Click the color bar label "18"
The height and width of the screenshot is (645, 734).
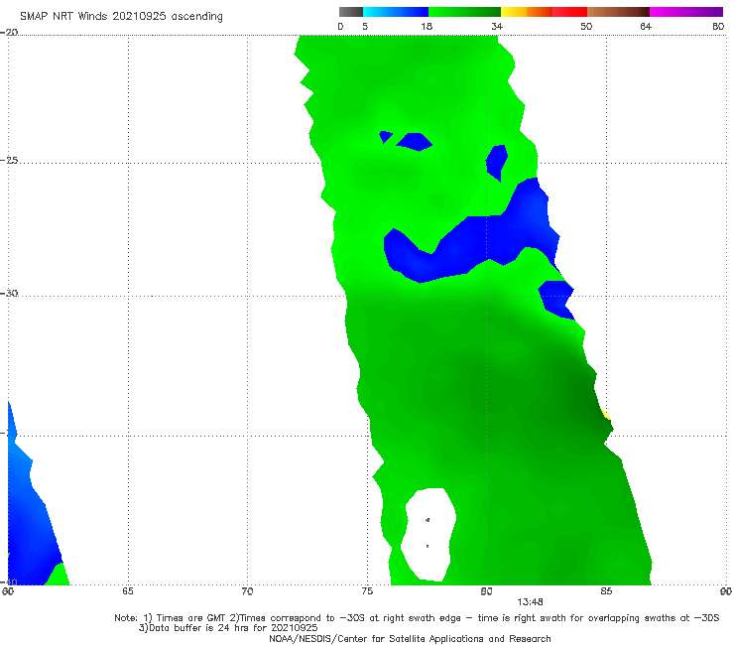click(x=427, y=27)
